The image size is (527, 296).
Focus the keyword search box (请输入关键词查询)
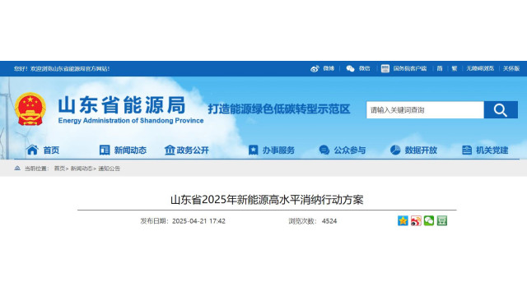(x=425, y=109)
